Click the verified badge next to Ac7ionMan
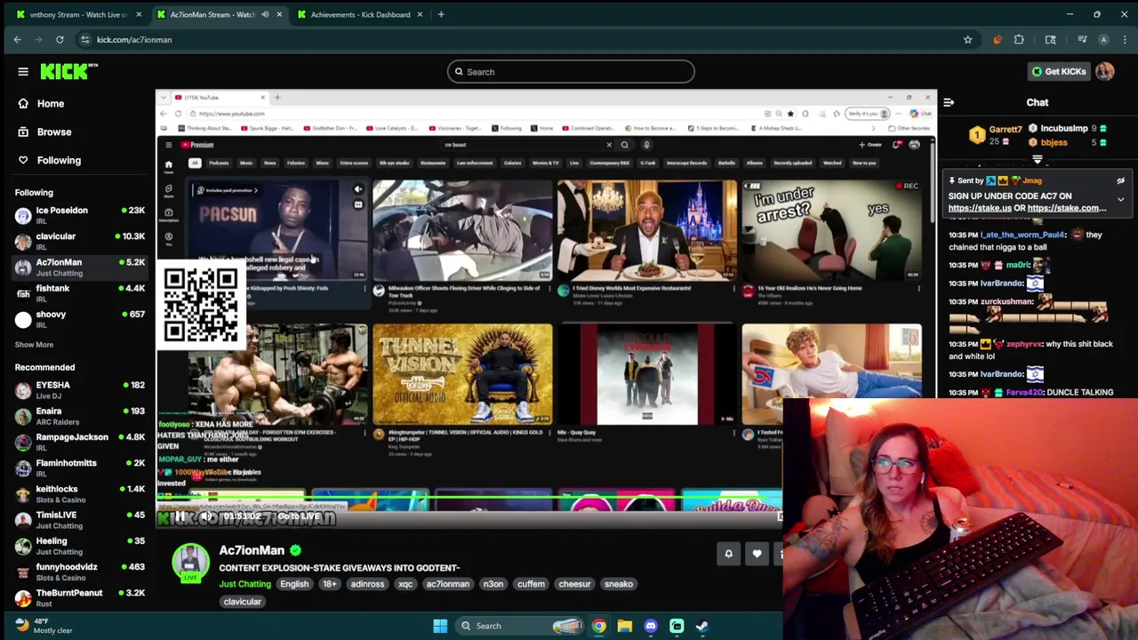Screen dimensions: 1138x640 [295, 551]
